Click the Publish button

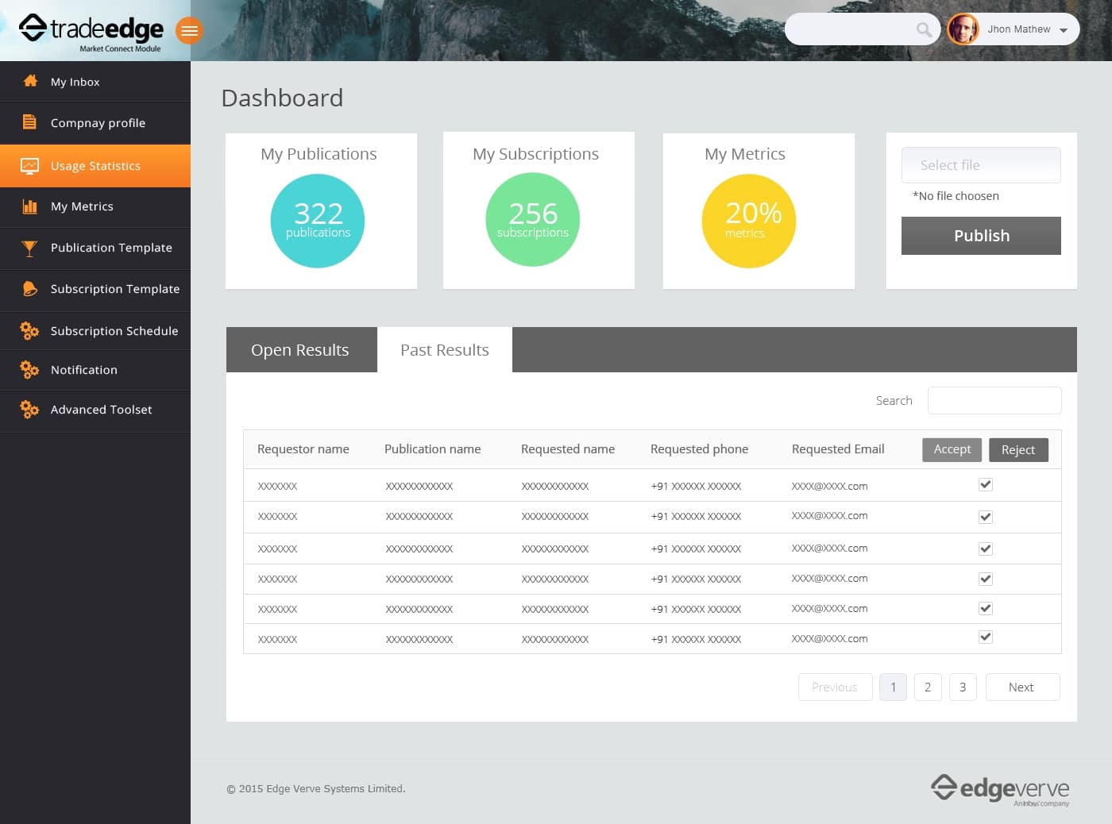pyautogui.click(x=981, y=236)
